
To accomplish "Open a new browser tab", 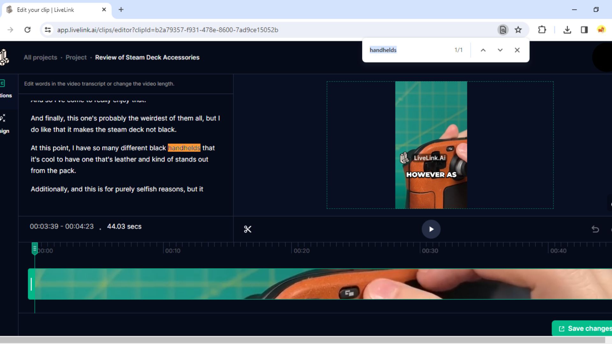I will [121, 10].
